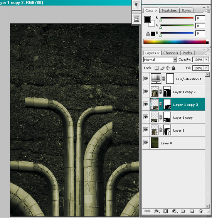Switch to the Channels tab

(x=171, y=53)
